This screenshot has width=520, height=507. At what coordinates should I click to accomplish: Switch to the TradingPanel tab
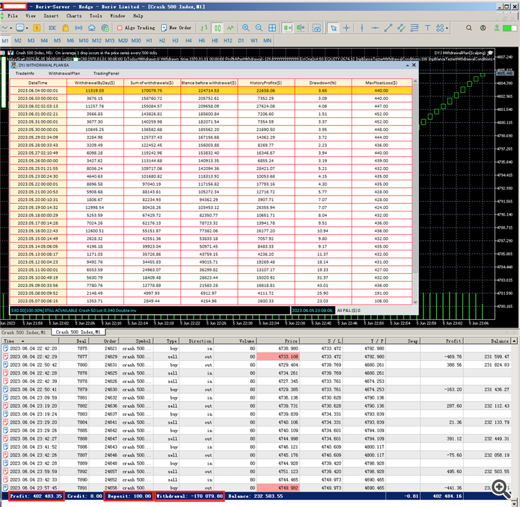106,73
